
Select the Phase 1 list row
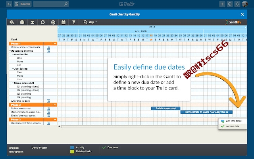(x=33, y=44)
